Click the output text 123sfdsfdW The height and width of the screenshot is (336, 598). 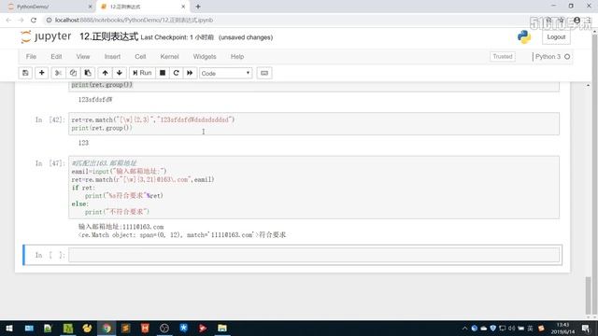[x=95, y=100]
